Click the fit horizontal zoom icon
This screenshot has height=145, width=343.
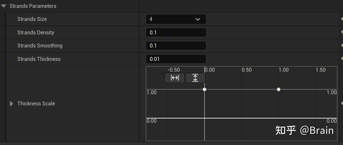(175, 78)
